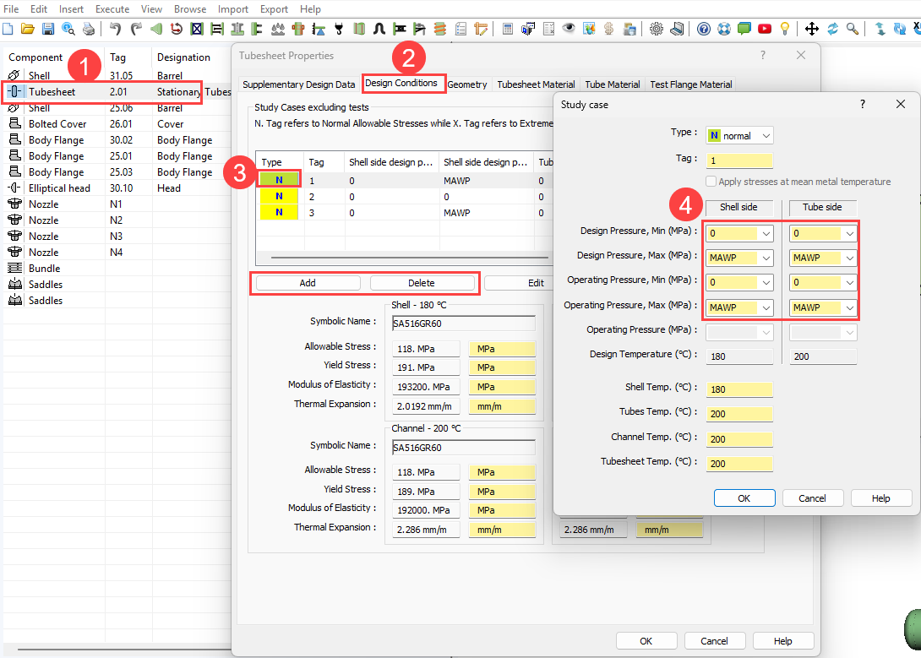Viewport: 921px width, 658px height.
Task: Click the Shell Temp. input field
Action: [x=738, y=389]
